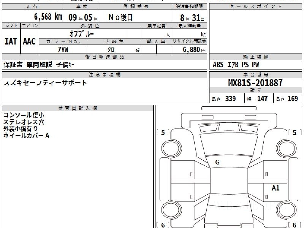Screen dimensions: 304x228
Task: Click the lower-right wheel circle in diagram
Action: pos(285,210)
